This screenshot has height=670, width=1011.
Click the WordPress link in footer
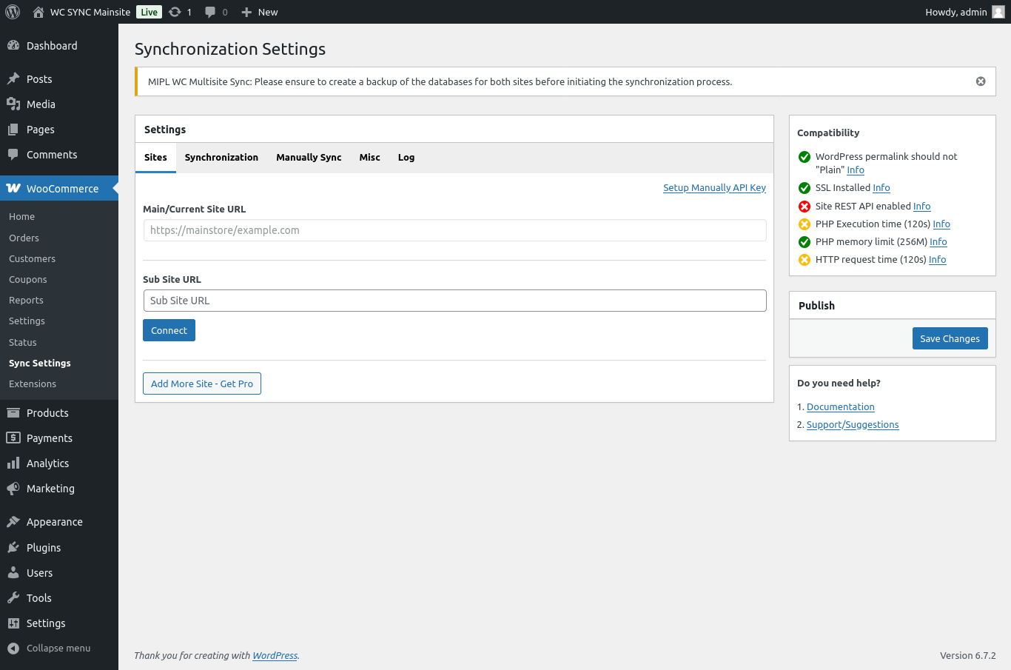click(275, 656)
